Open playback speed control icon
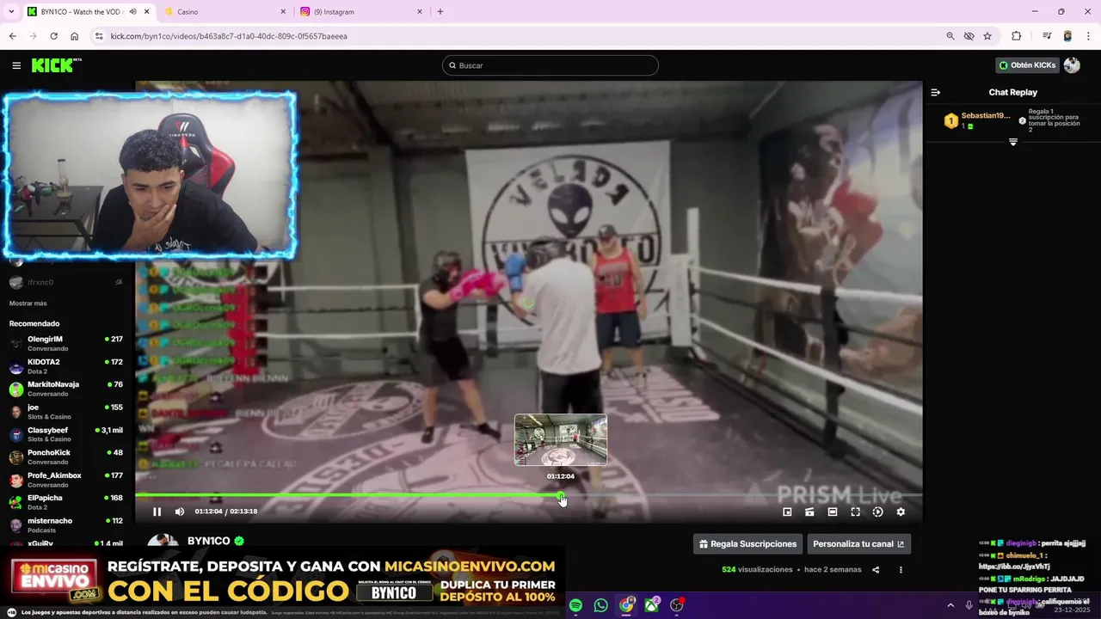 point(877,512)
